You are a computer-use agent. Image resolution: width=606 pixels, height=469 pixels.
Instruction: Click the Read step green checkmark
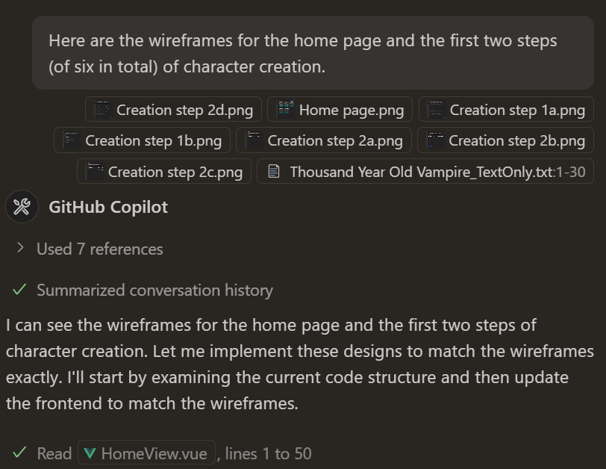click(19, 453)
